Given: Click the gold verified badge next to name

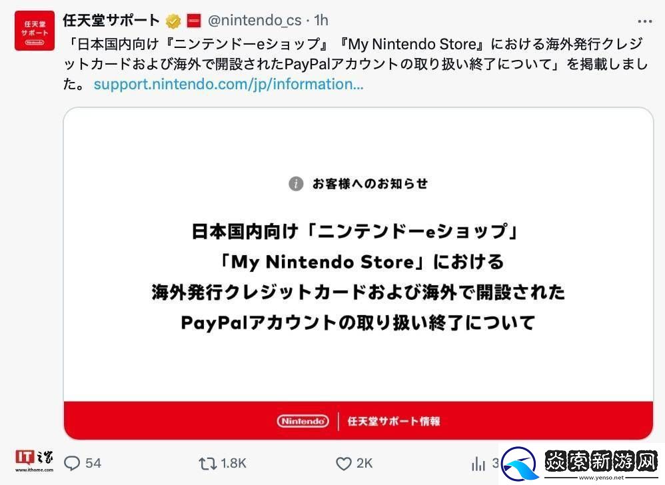Looking at the screenshot, I should [x=173, y=21].
